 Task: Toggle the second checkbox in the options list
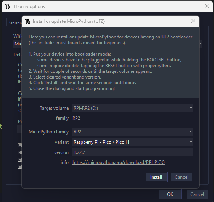pyautogui.click(x=20, y=152)
